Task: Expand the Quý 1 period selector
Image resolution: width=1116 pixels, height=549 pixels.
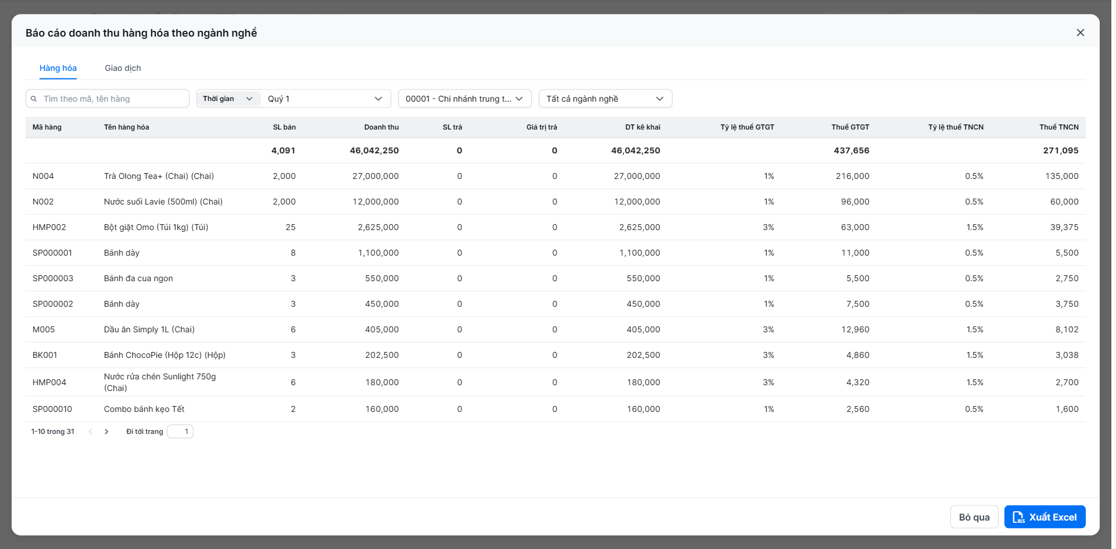Action: pos(326,99)
